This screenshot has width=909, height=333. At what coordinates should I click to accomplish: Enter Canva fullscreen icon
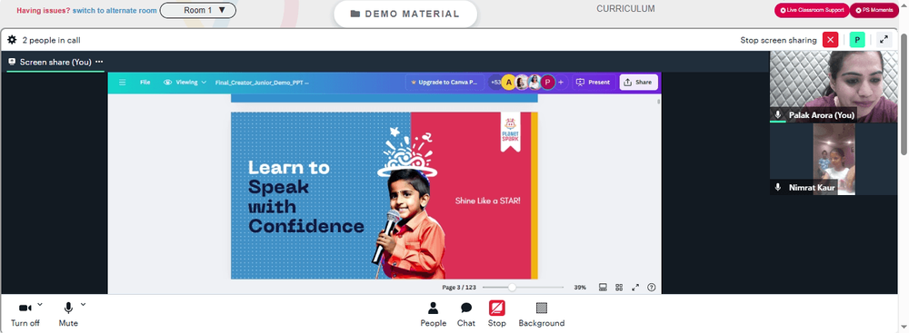click(635, 288)
